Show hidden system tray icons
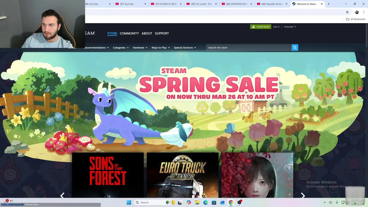Screen dimensions: 368x207 [x=325, y=202]
